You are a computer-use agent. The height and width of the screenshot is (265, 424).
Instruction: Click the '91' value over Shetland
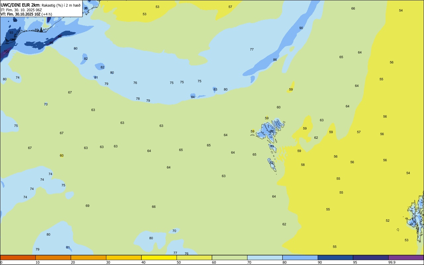click(415, 222)
